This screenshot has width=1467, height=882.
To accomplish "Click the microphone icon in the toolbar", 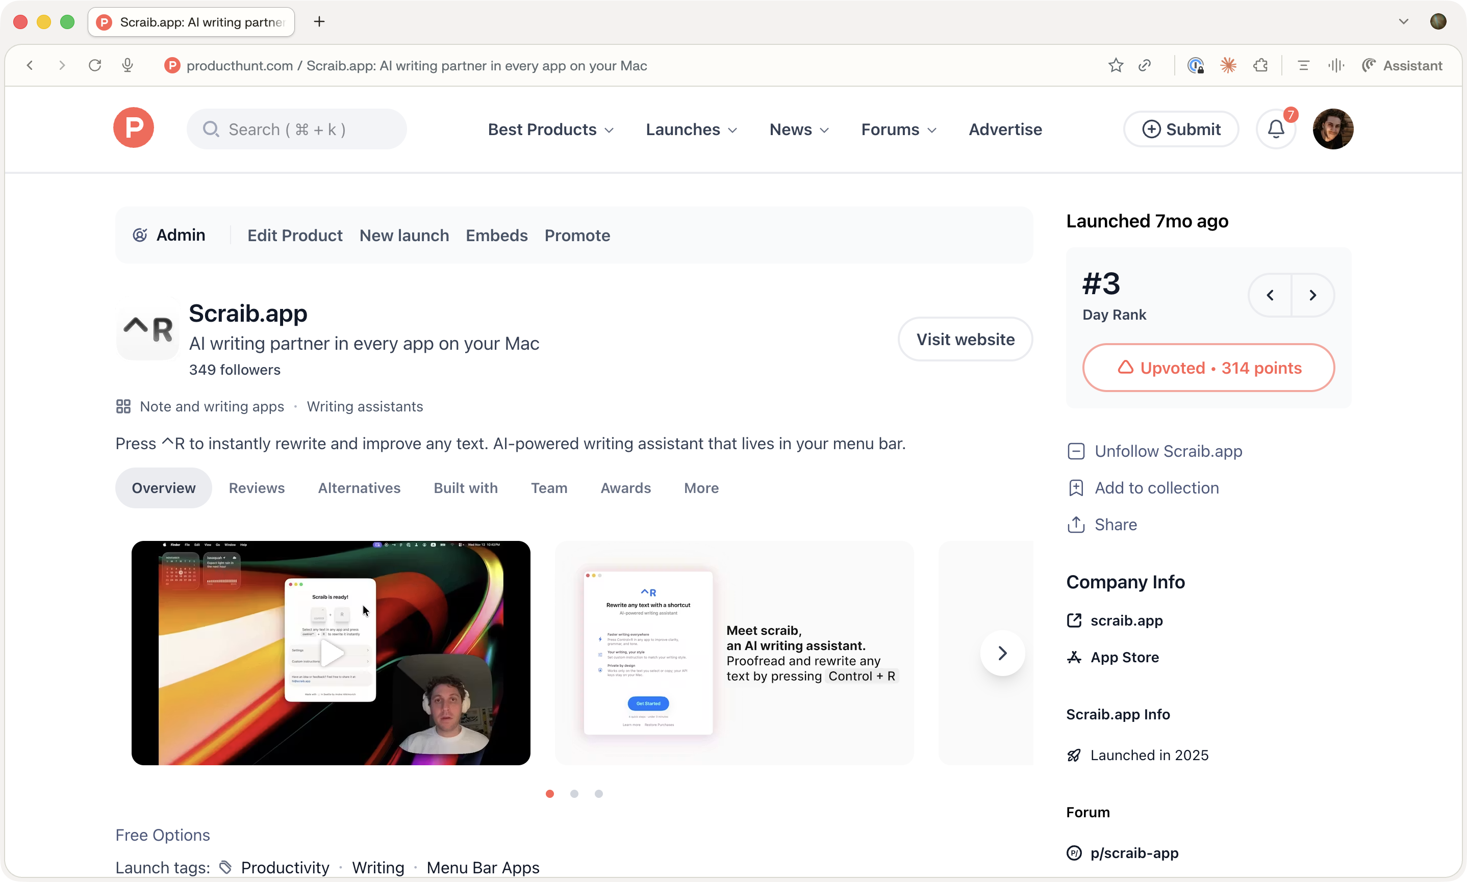I will click(127, 65).
